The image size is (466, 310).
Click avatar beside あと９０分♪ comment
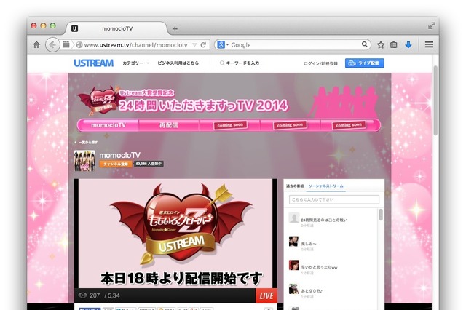pos(294,289)
